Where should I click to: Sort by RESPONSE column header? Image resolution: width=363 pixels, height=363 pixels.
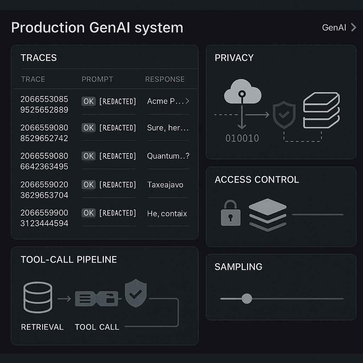tap(165, 79)
